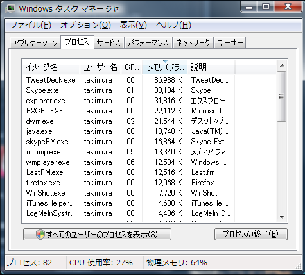Select the WinShot.exe process

click(x=149, y=193)
